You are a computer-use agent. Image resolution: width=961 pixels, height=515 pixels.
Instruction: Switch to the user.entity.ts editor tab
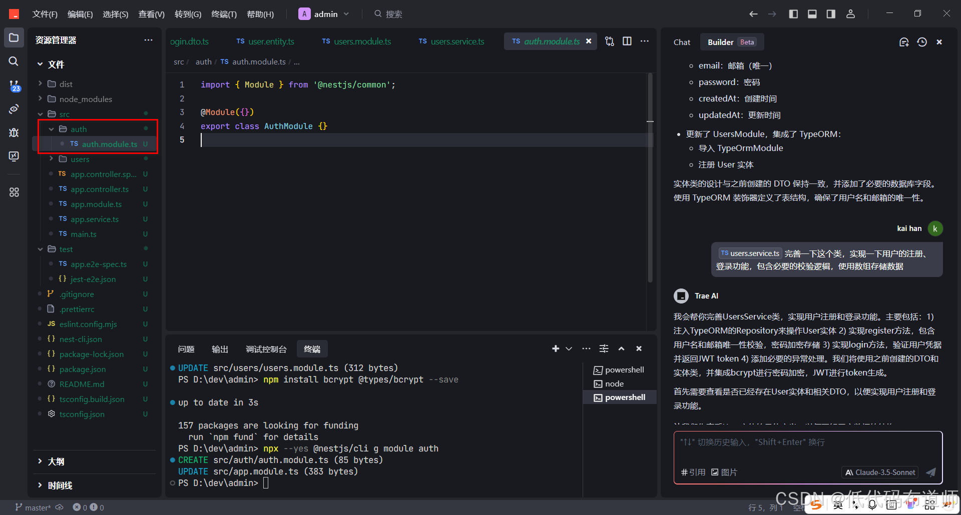coord(265,41)
